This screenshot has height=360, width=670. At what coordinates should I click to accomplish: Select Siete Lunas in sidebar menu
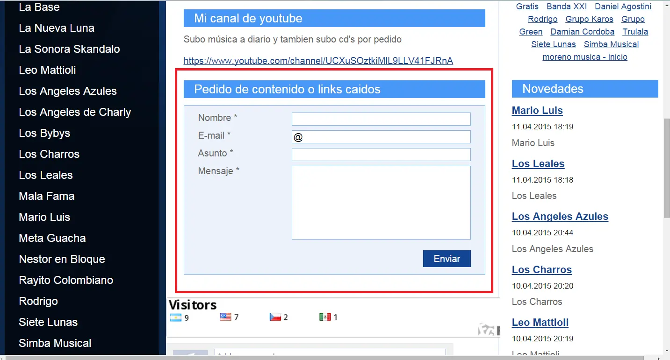[48, 322]
